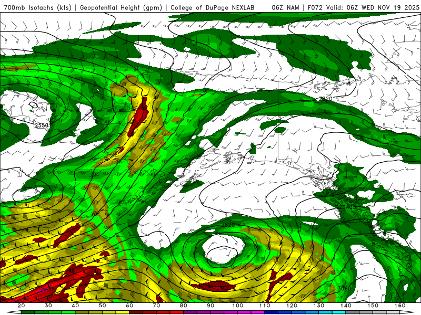The width and height of the screenshot is (421, 315).
Task: Click the 50 knot legend label
Action: [x=102, y=306]
